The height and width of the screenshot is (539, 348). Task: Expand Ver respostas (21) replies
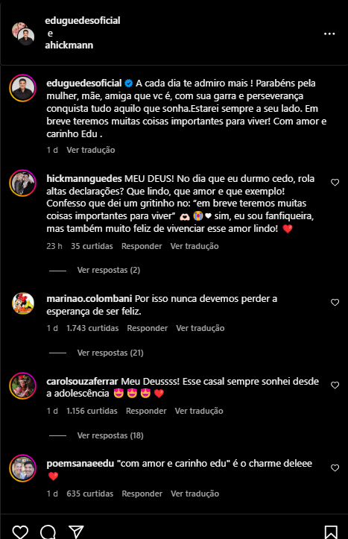click(x=110, y=353)
